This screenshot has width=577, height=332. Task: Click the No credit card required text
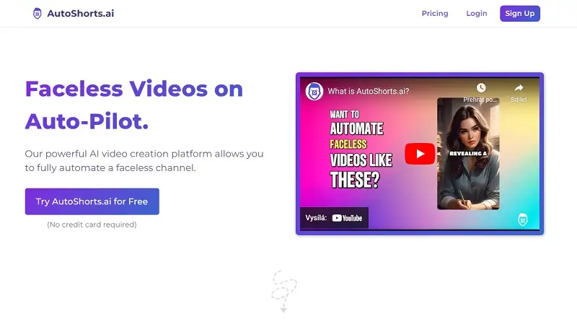tap(92, 224)
